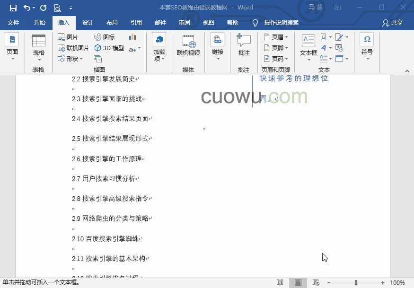Insert a chart with the 图表 icon

[132, 37]
